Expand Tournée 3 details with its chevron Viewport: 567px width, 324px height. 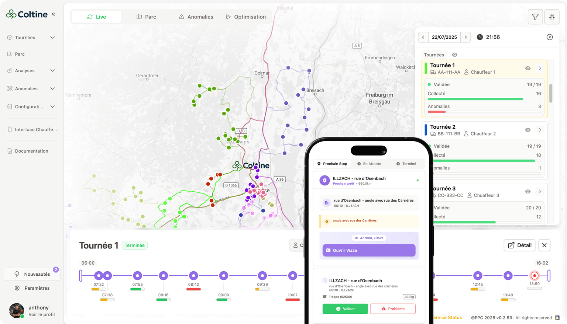coord(540,191)
